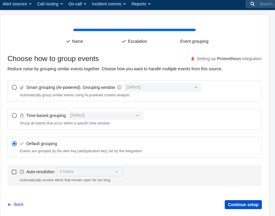Click the setup progress bar
Image resolution: width=275 pixels, height=216 pixels.
[x=134, y=30]
